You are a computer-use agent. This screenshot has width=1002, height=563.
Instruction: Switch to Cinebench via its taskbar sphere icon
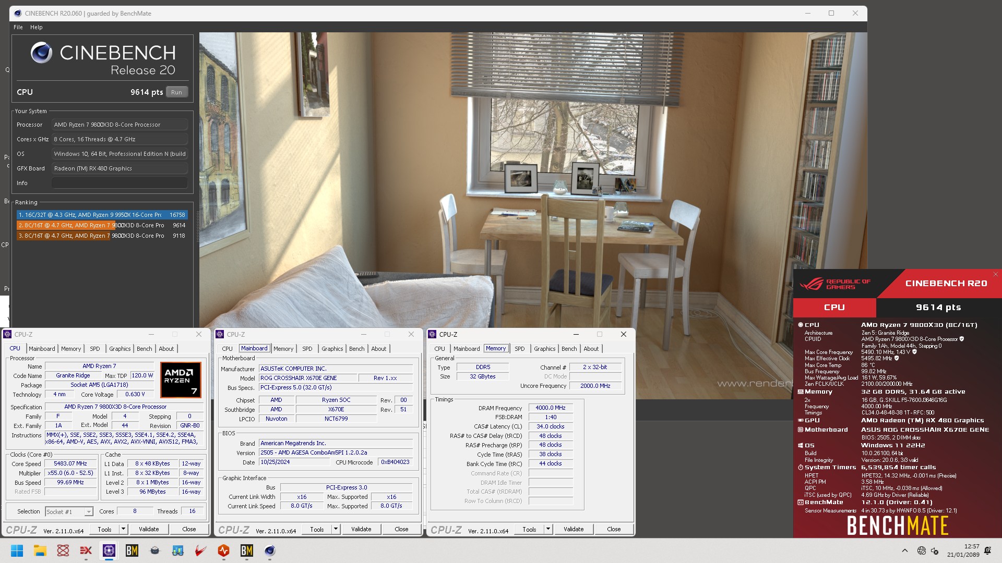pyautogui.click(x=270, y=550)
